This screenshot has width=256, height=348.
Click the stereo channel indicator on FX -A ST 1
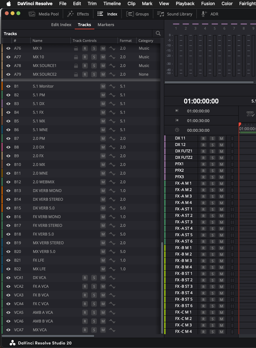pyautogui.click(x=232, y=209)
